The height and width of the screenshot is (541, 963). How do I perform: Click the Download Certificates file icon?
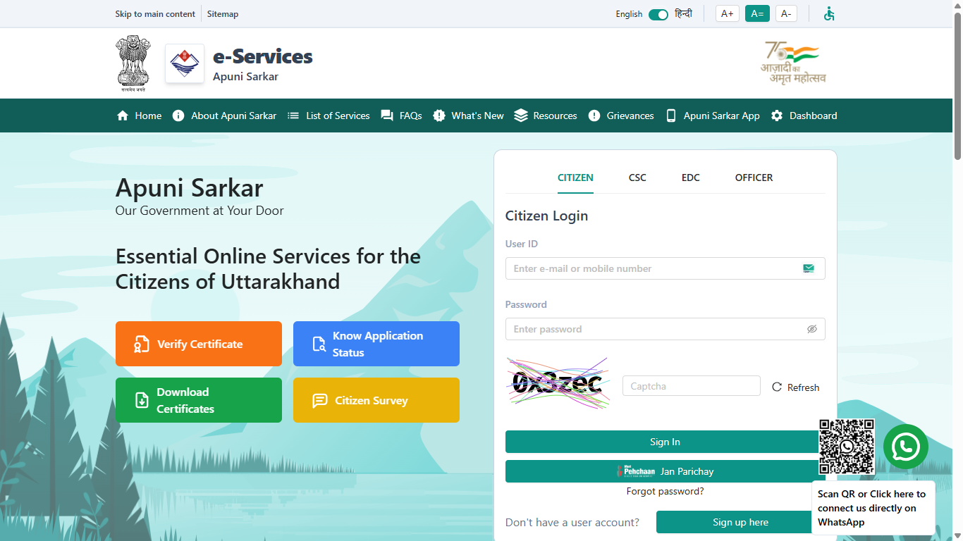click(x=142, y=400)
